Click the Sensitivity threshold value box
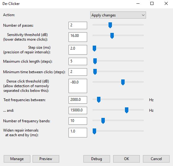The image size is (173, 166). (x=78, y=37)
